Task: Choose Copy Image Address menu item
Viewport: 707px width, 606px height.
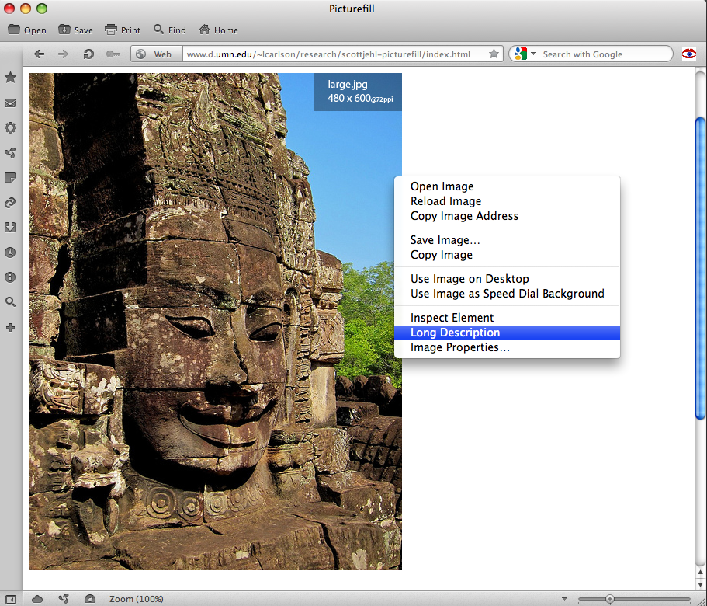Action: (x=464, y=216)
